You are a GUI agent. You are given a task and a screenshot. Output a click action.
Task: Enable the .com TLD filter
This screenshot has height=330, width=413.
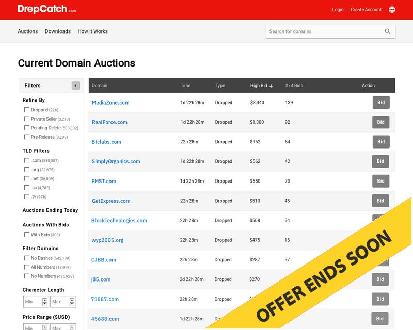[x=27, y=160]
